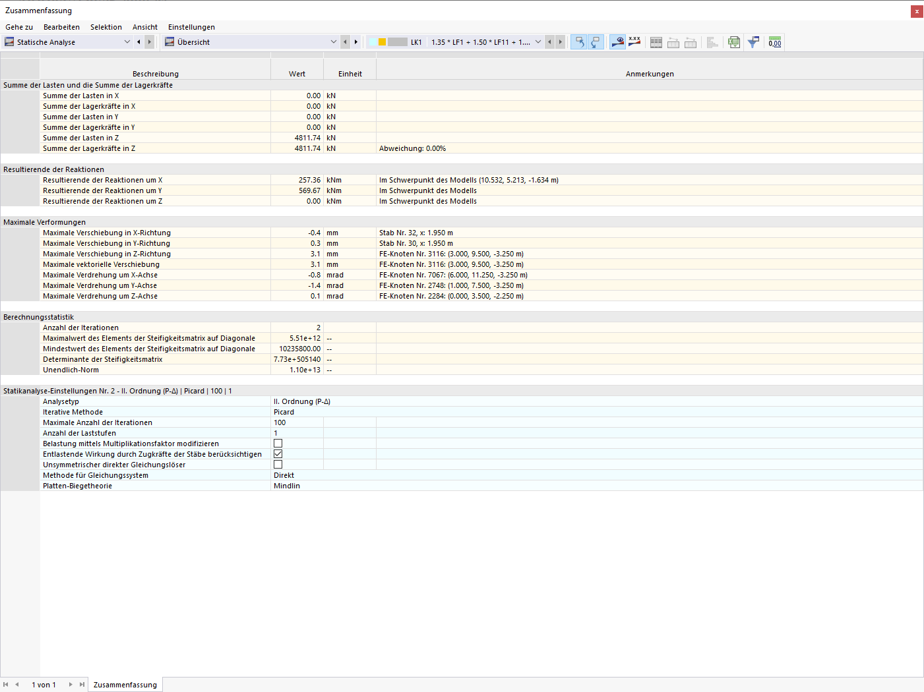Toggle the result view eye icon
This screenshot has height=692, width=924.
(617, 42)
